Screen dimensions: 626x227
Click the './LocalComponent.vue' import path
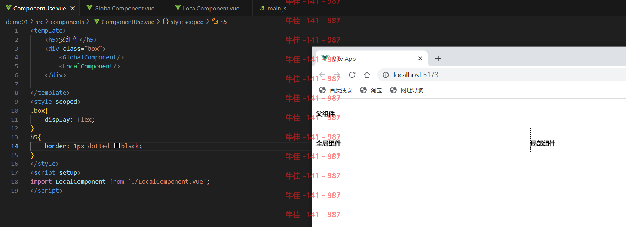tap(167, 181)
